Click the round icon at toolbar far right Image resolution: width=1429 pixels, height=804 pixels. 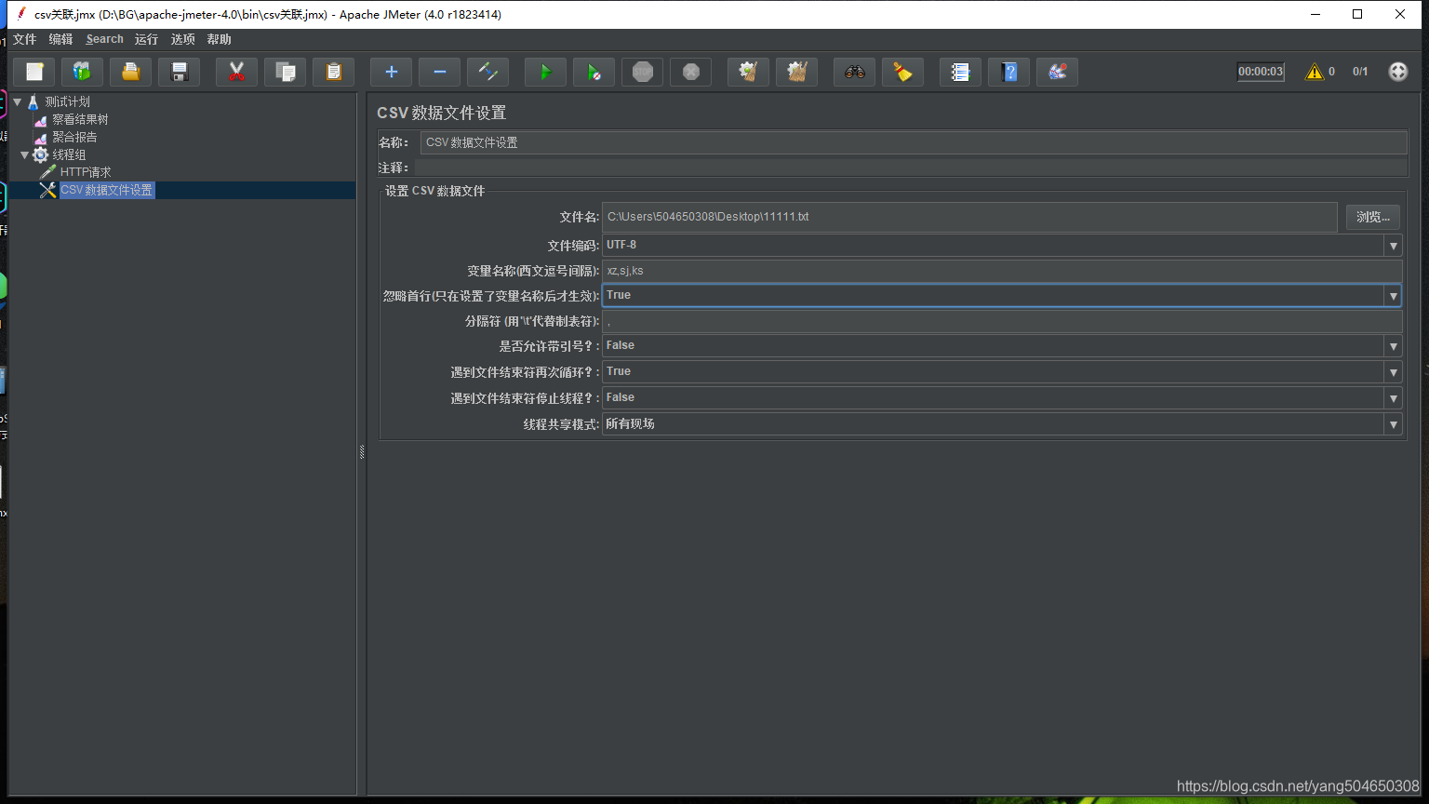click(x=1398, y=72)
